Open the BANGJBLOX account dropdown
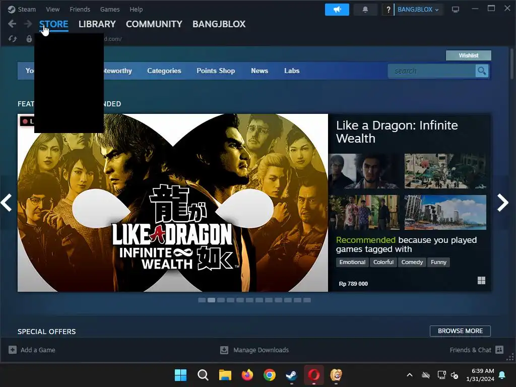Viewport: 516px width, 387px height. coord(418,10)
